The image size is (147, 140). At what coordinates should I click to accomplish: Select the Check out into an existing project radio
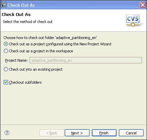6,69
